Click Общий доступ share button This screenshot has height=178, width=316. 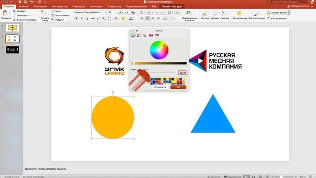point(299,6)
